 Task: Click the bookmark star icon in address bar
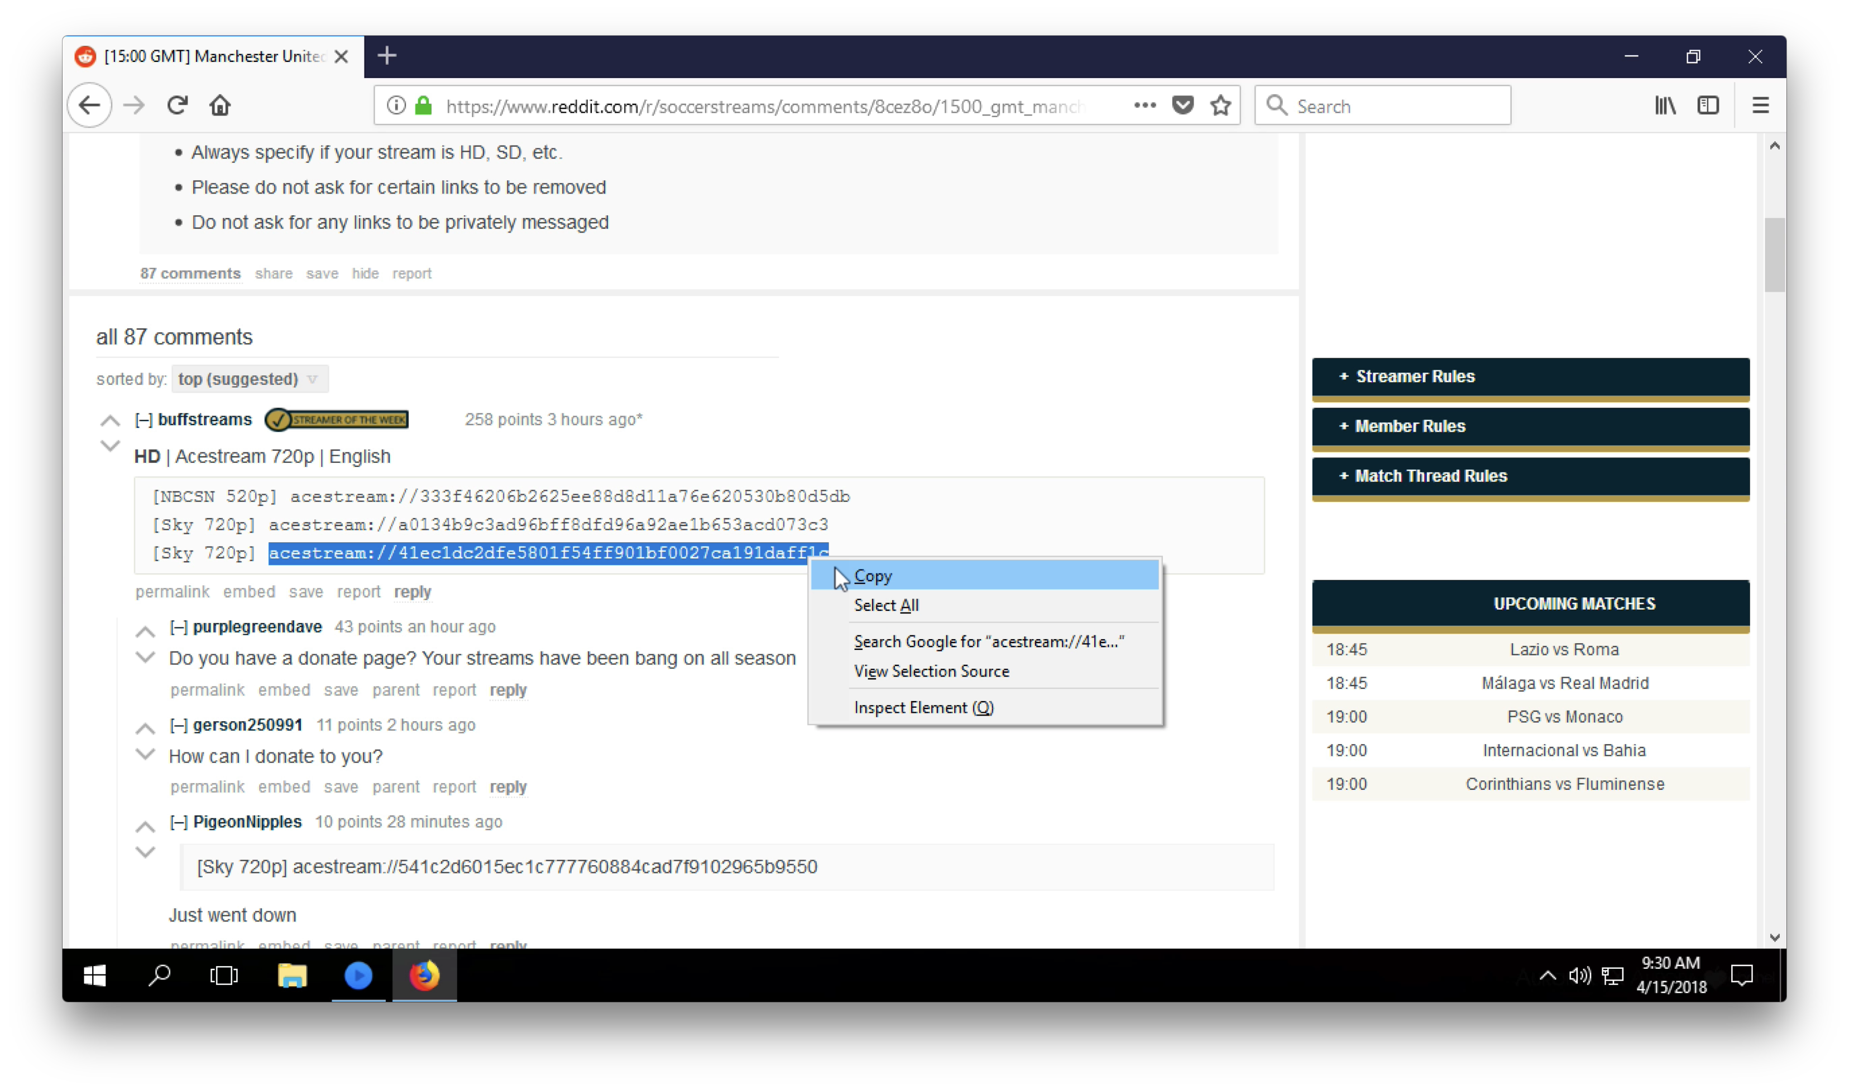point(1220,105)
